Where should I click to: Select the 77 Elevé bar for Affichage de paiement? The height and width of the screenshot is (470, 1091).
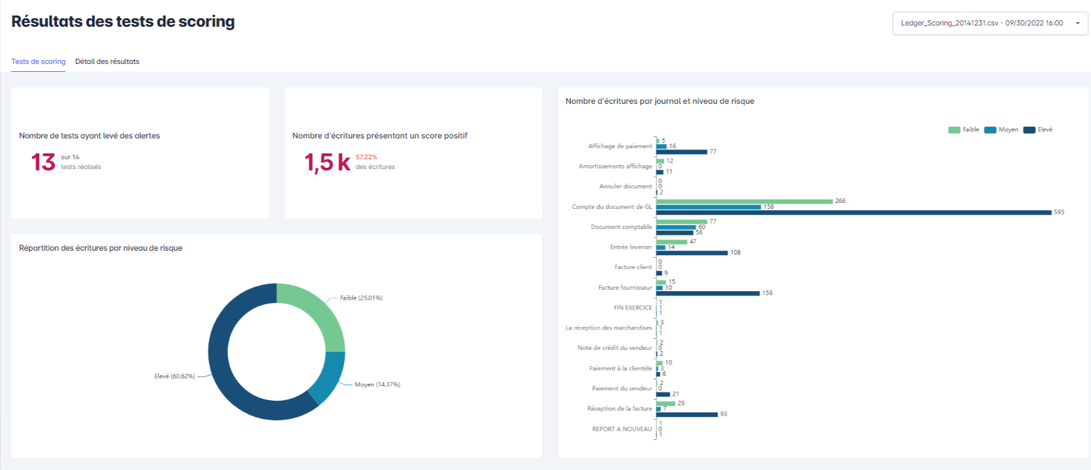click(682, 151)
